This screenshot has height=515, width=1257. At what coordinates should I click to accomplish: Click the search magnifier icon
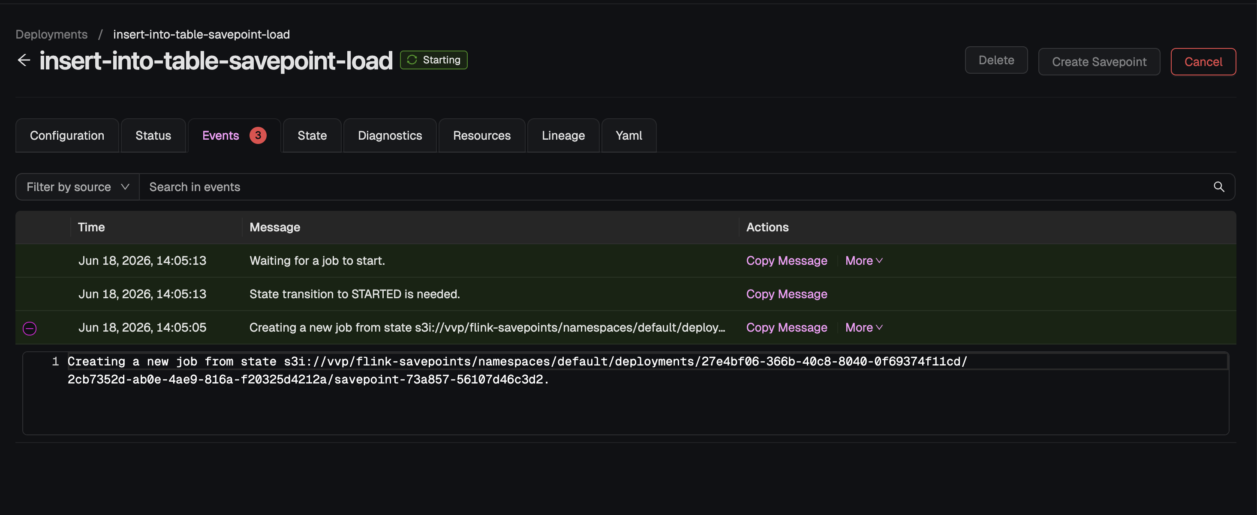click(1218, 187)
